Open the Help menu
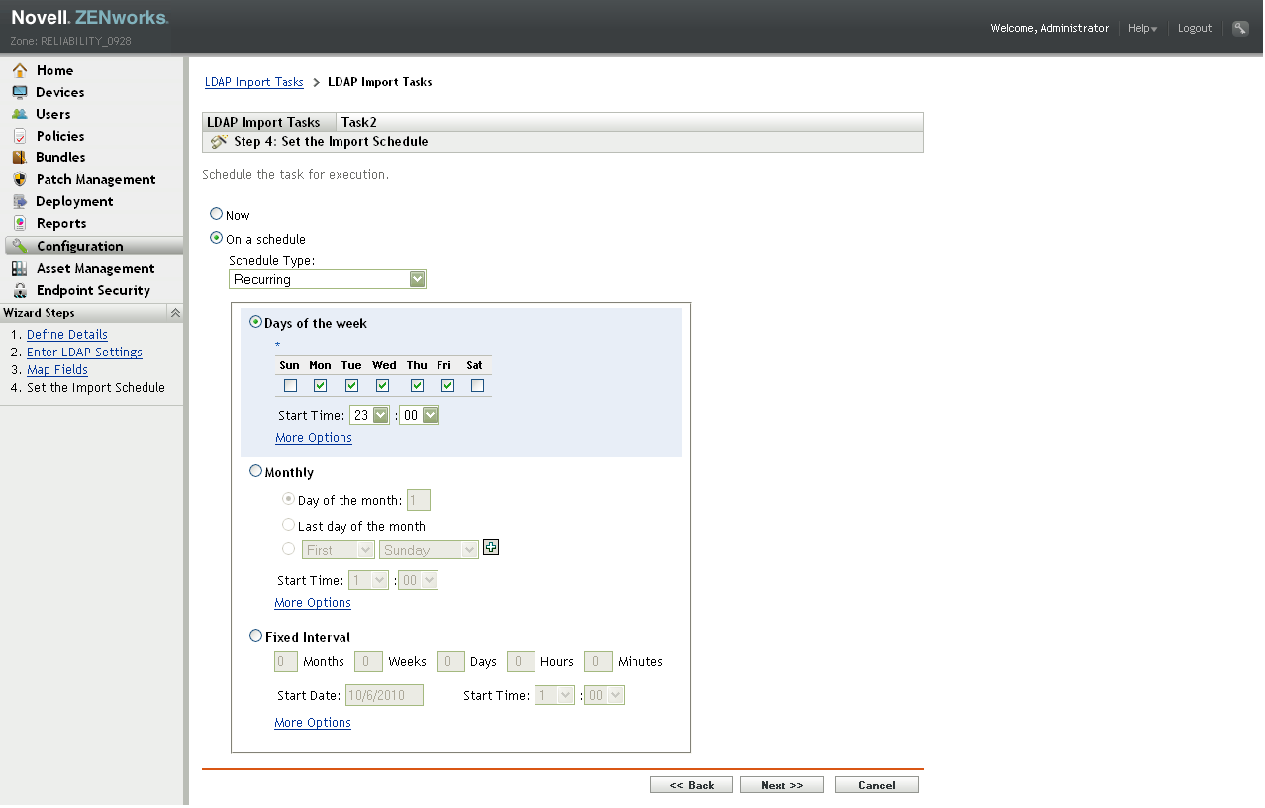 (x=1142, y=27)
